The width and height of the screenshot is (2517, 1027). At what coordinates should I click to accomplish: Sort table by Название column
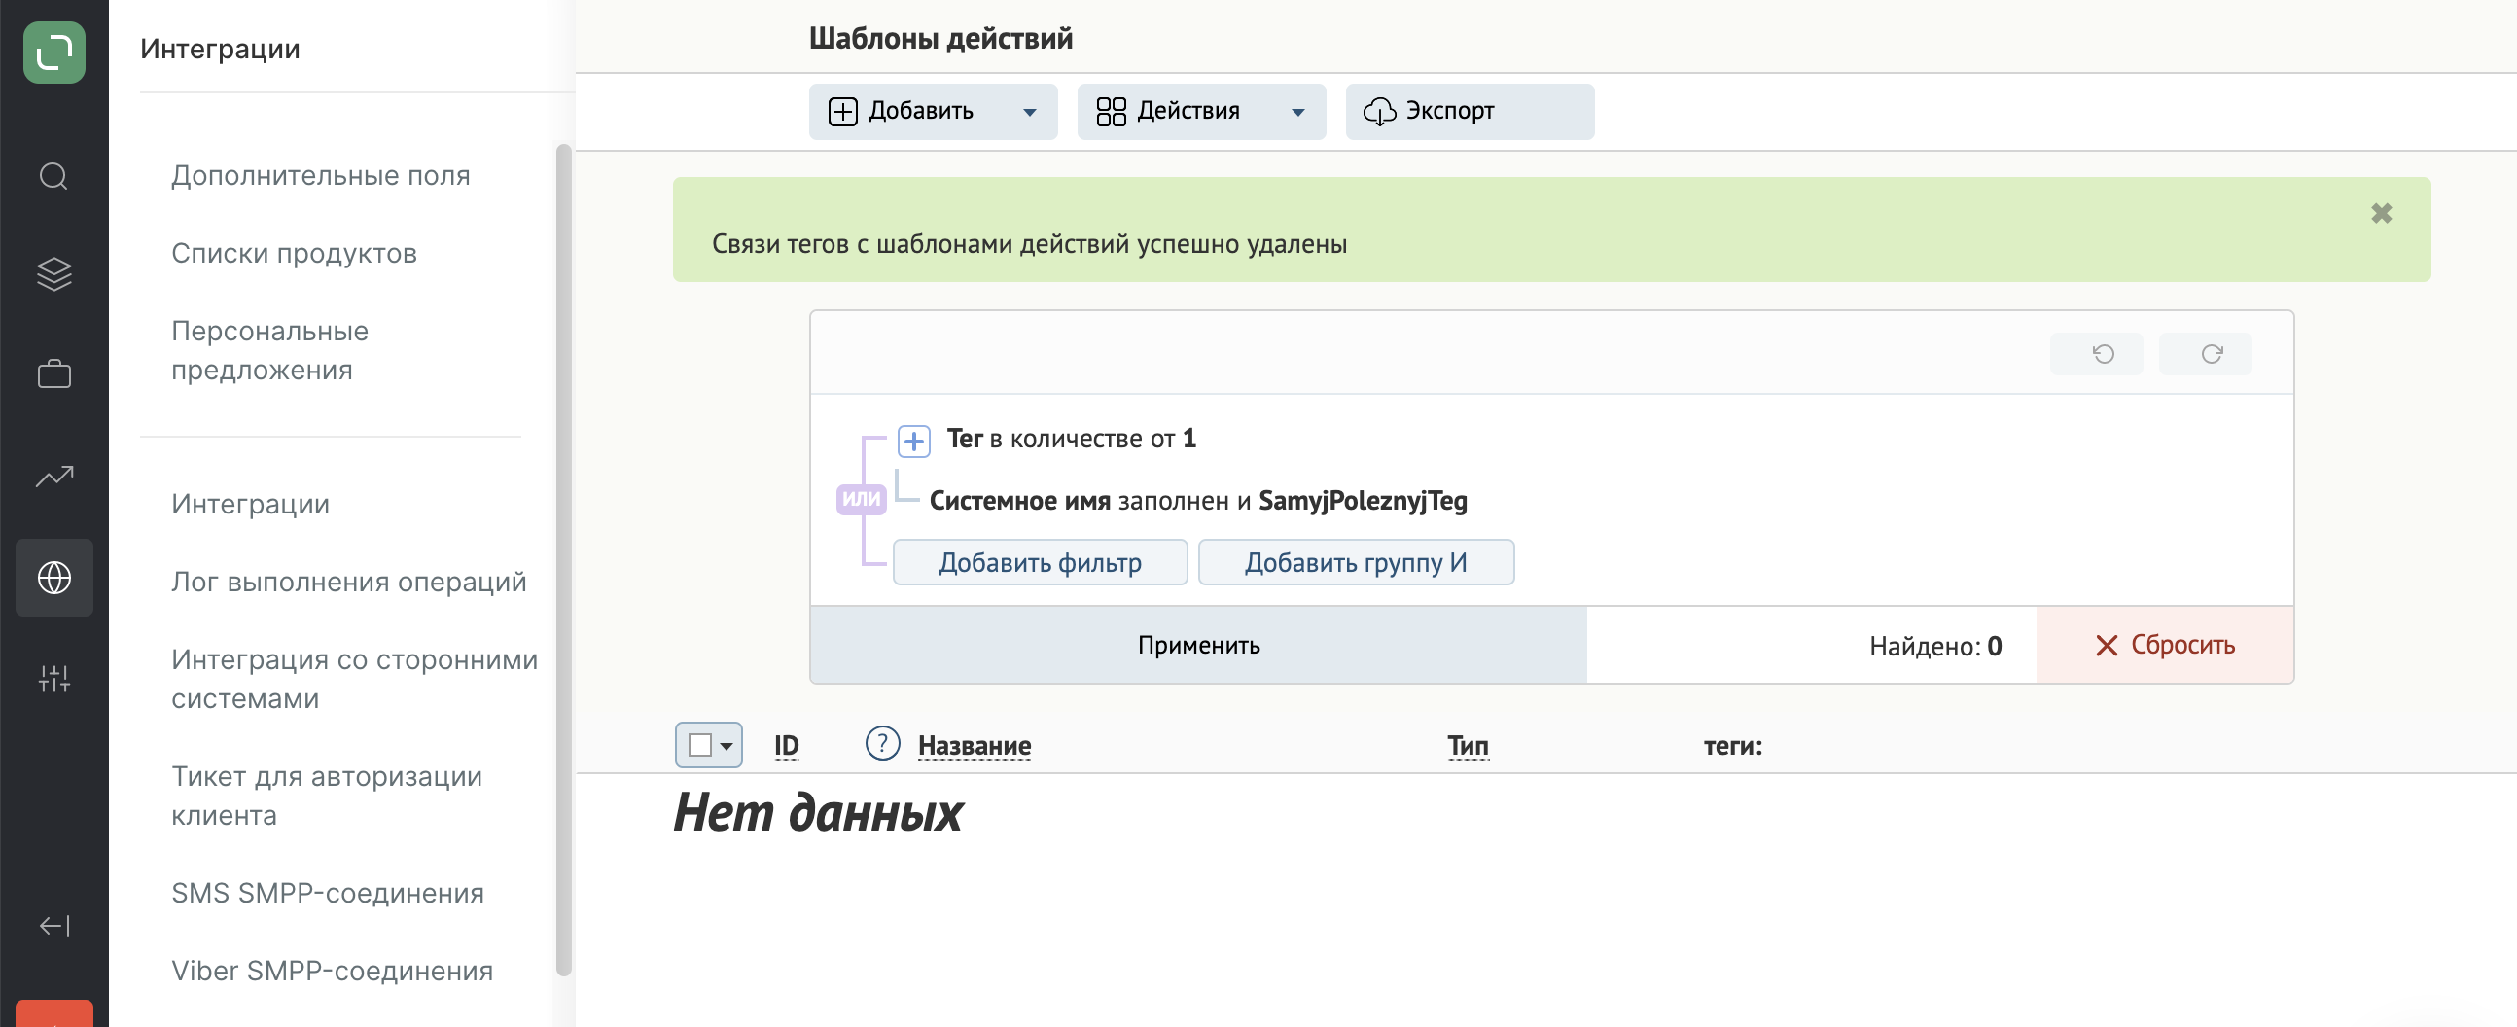[975, 747]
